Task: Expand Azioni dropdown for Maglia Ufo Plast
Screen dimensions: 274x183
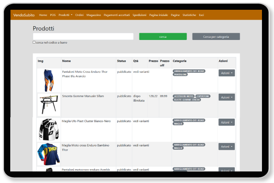Action: (x=226, y=122)
